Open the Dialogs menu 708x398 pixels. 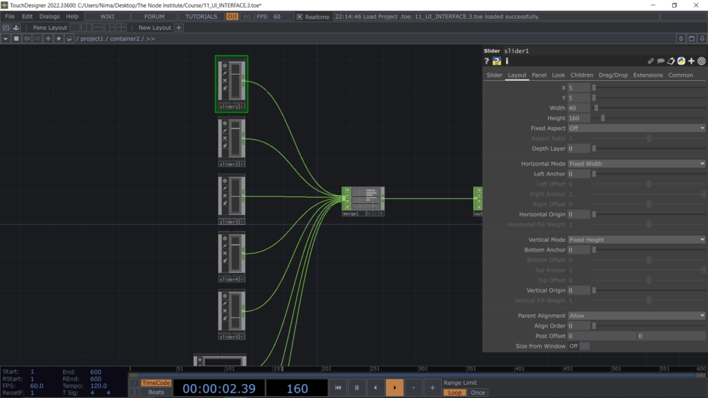pyautogui.click(x=49, y=17)
